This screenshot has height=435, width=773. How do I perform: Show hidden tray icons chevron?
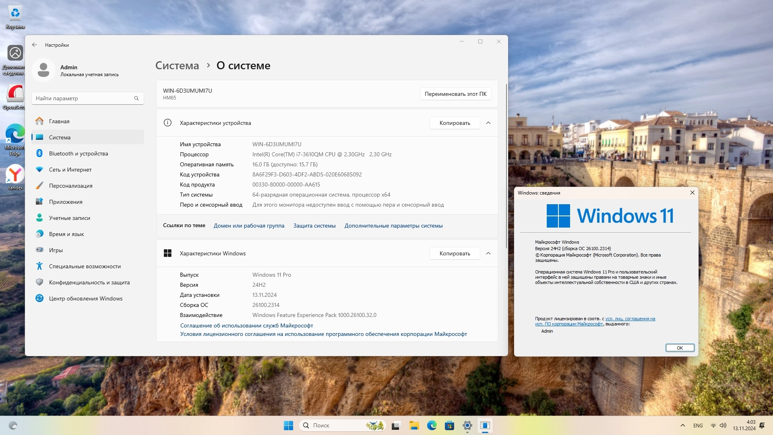[682, 425]
